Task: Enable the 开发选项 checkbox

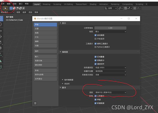Action: (x=96, y=39)
